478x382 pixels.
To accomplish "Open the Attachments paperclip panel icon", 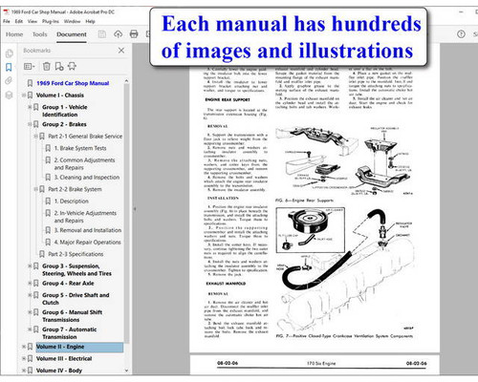I will 9,81.
